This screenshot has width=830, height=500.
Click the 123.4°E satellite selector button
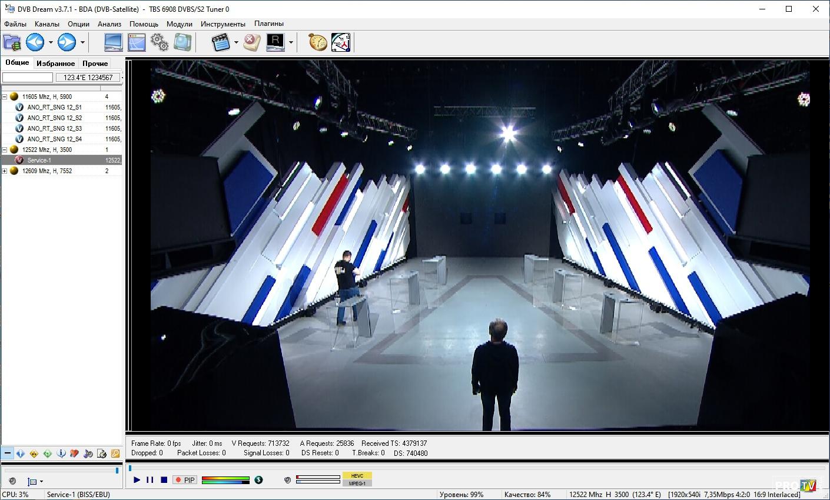coord(88,77)
